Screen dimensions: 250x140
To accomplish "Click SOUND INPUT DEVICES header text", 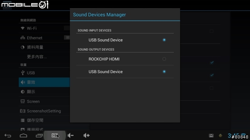I will 95,30.
